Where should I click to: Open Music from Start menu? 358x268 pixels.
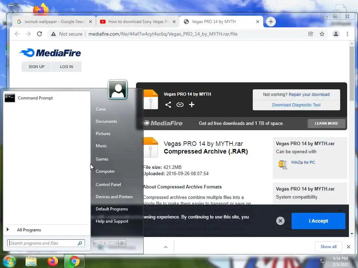tap(101, 146)
